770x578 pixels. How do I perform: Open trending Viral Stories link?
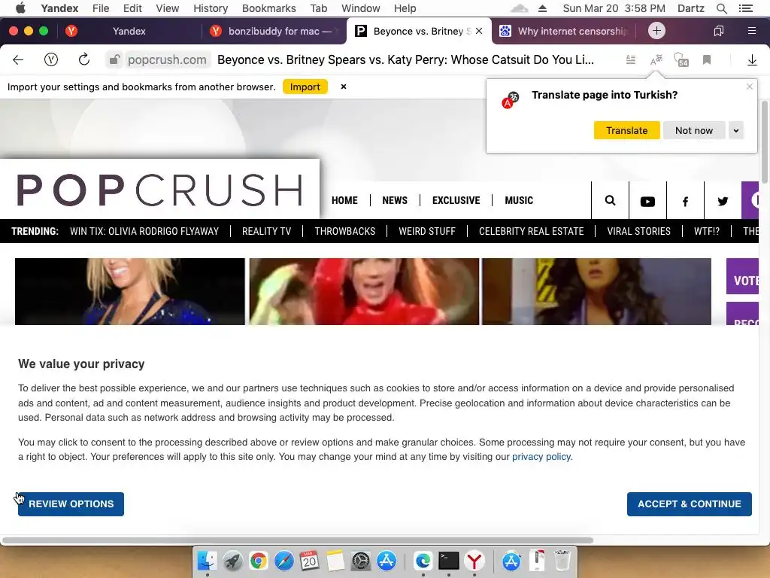[x=638, y=232]
